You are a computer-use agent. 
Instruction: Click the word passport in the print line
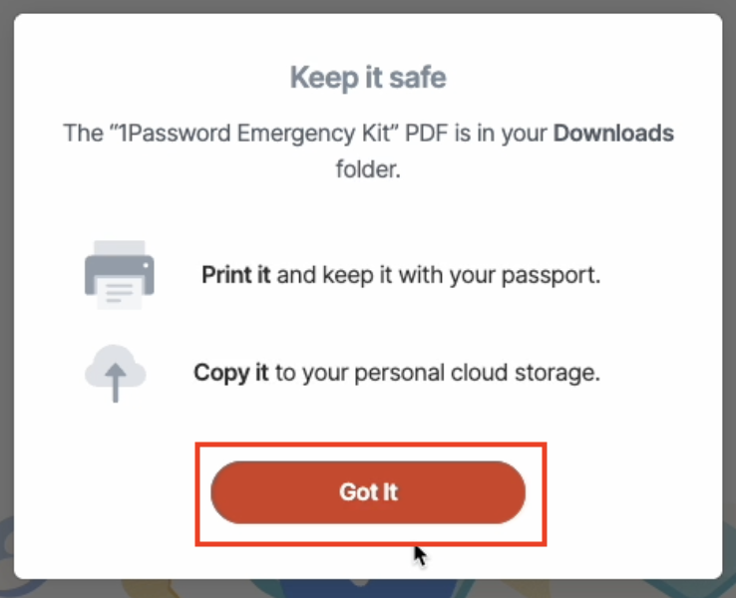tap(555, 274)
